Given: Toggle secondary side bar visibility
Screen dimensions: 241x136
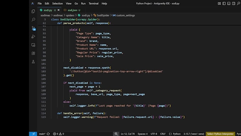Looking at the screenshot, I should click(234, 4).
